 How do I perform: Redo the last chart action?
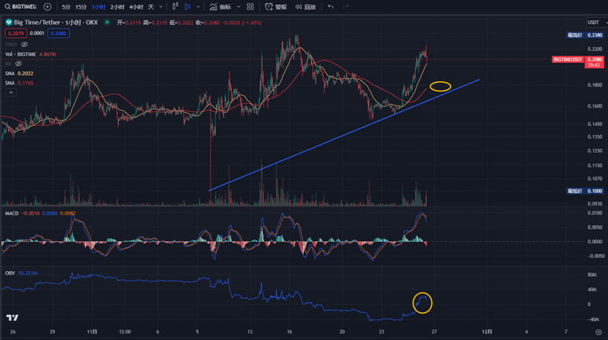tap(345, 7)
